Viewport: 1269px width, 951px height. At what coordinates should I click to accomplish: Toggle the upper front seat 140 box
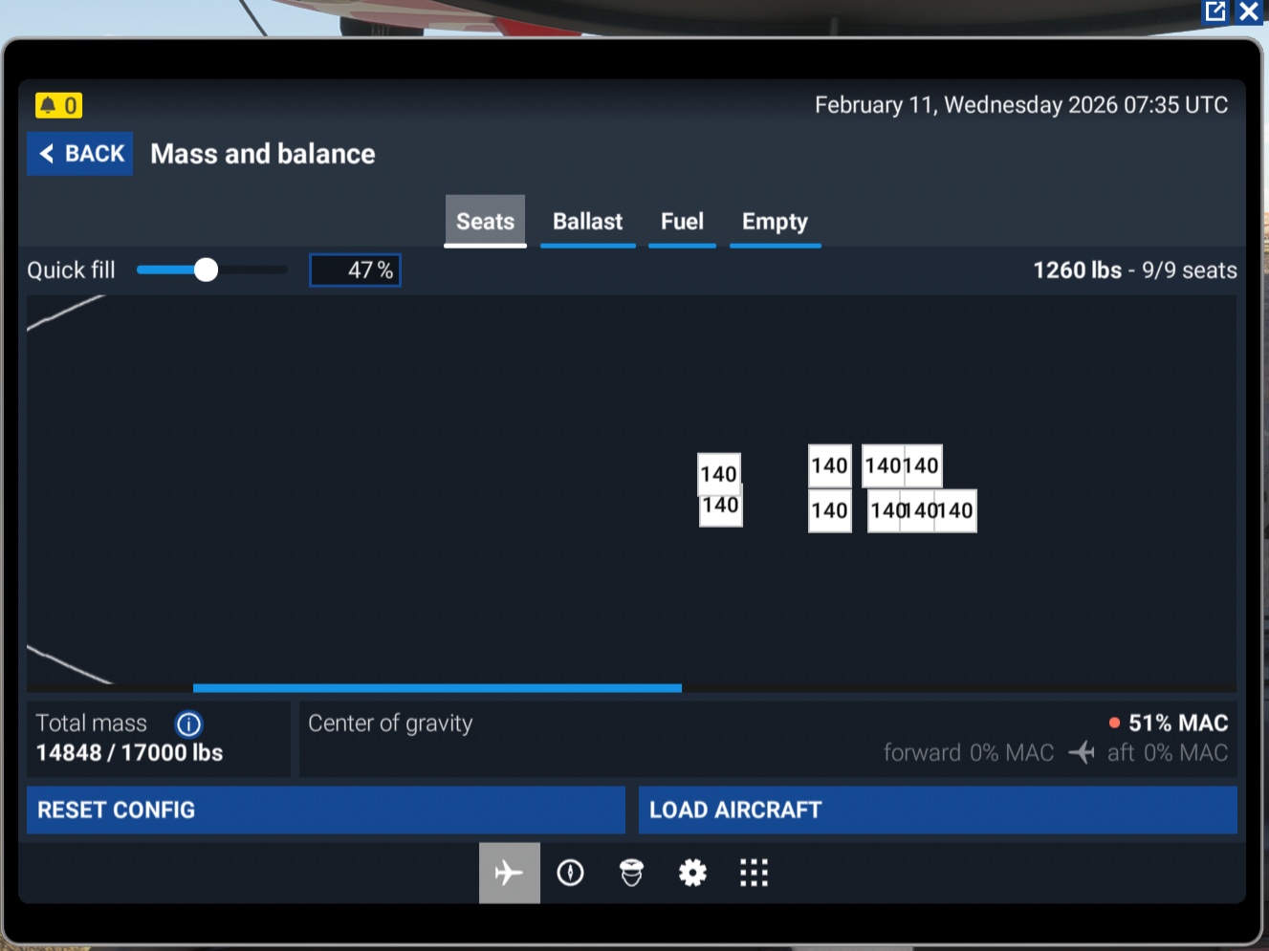click(717, 471)
